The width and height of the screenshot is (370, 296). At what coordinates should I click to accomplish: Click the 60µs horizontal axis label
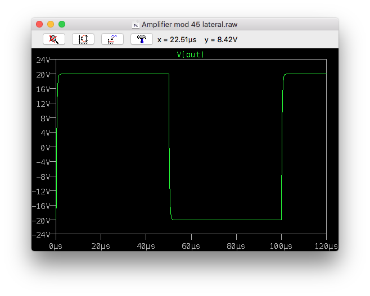(191, 246)
